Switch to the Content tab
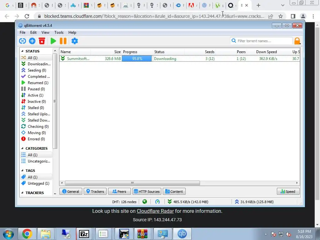Screen dimensions: 320x240 (174, 192)
